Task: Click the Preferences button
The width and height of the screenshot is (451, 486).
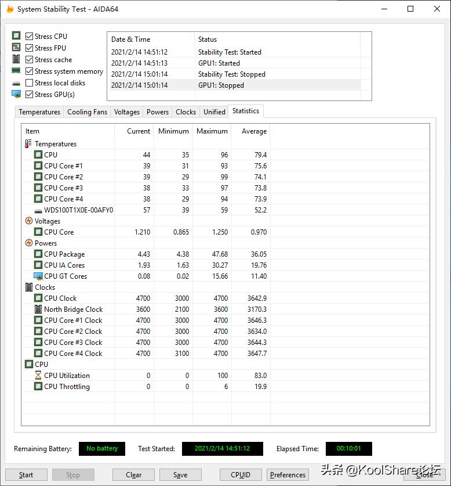Action: point(288,474)
